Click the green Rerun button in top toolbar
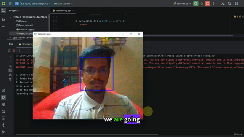Image resolution: width=244 pixels, height=137 pixels. click(x=196, y=3)
